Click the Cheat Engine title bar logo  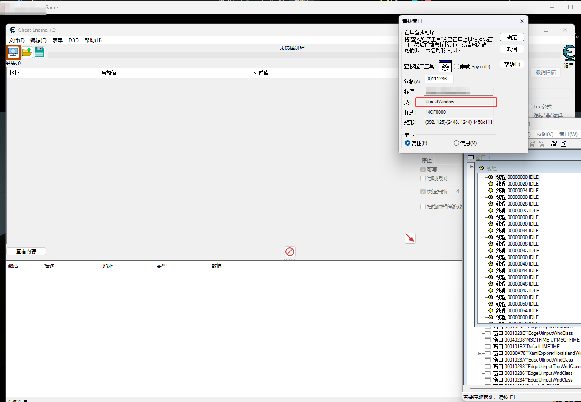coord(13,30)
